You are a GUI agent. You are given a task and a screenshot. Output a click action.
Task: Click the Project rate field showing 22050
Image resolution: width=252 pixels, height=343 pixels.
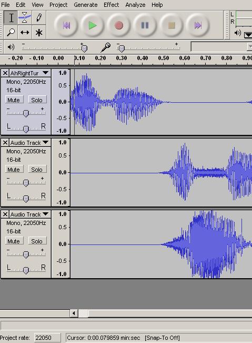tap(47, 338)
